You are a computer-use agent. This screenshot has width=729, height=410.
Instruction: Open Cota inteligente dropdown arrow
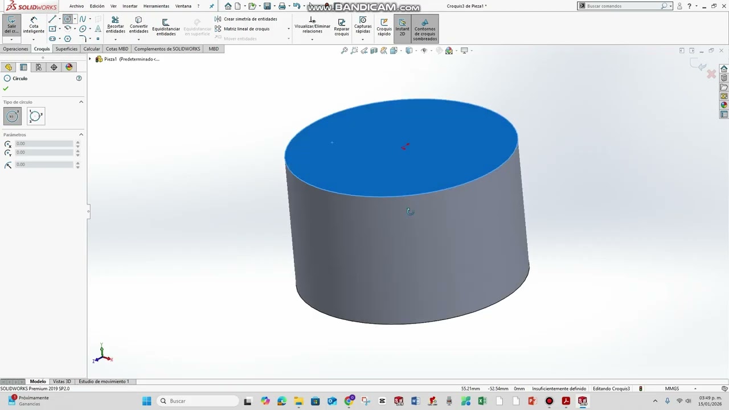(34, 39)
